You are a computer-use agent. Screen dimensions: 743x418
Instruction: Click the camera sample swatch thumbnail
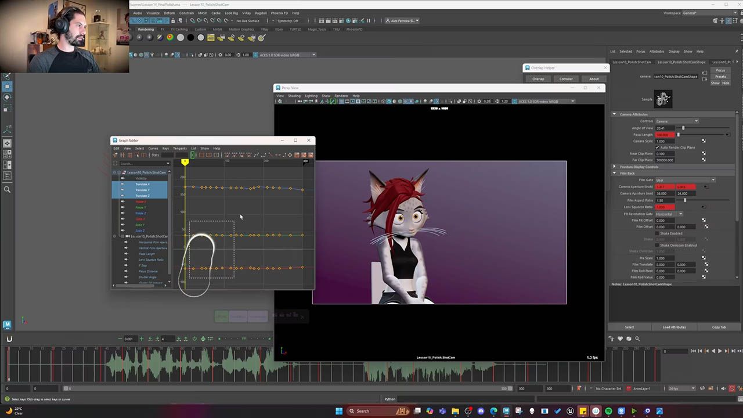tap(663, 99)
